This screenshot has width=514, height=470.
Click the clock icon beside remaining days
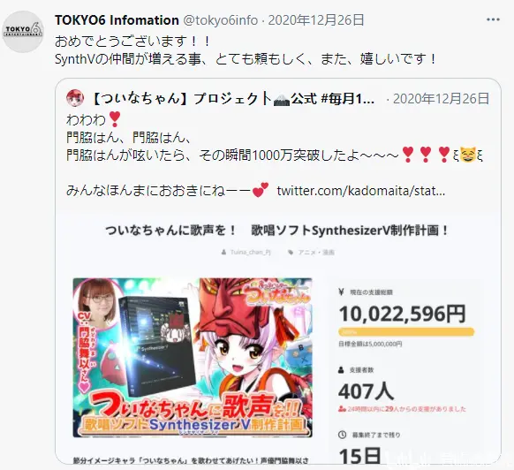click(x=342, y=435)
